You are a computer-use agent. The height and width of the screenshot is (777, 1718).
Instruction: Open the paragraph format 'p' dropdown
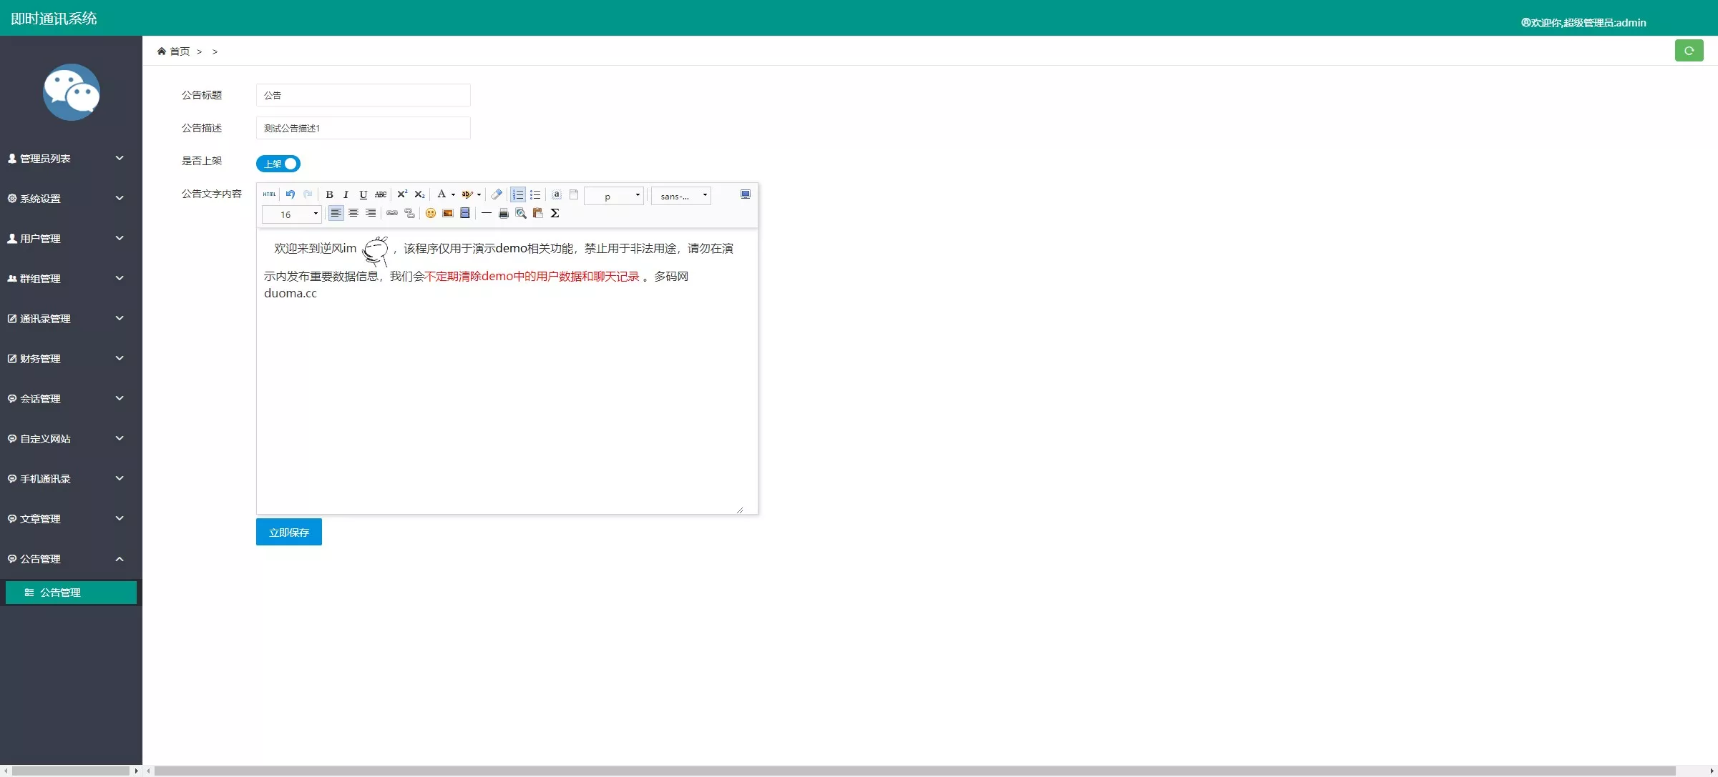click(614, 196)
